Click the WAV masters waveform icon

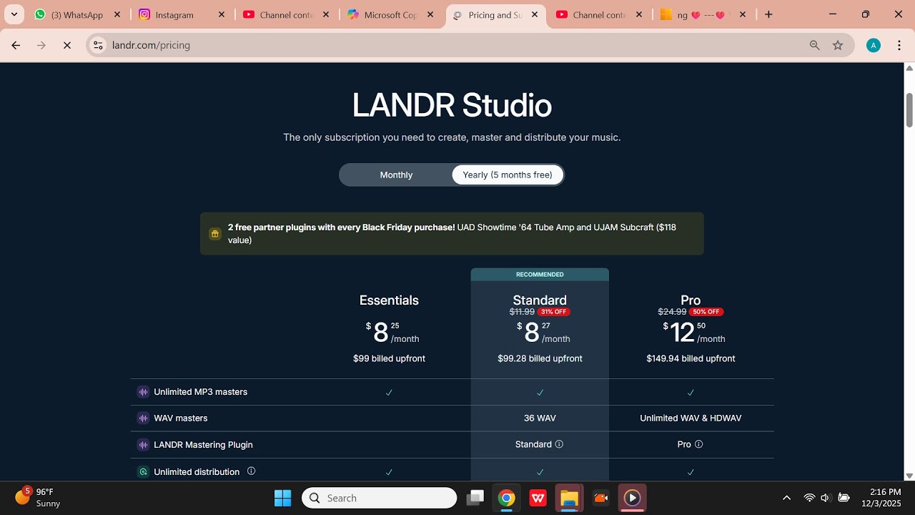click(x=143, y=418)
